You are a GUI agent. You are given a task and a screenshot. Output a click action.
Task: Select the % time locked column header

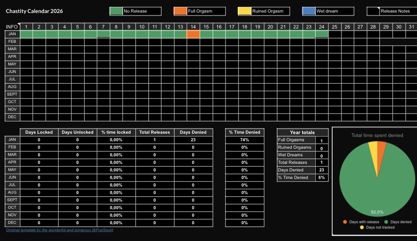[116, 132]
